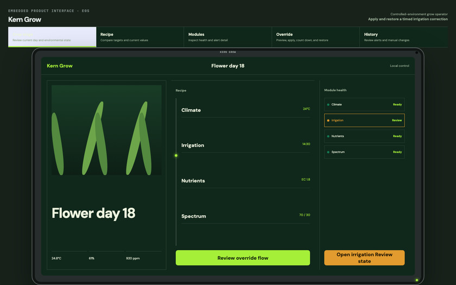456x285 pixels.
Task: Click the Nutrients recipe row
Action: click(246, 181)
